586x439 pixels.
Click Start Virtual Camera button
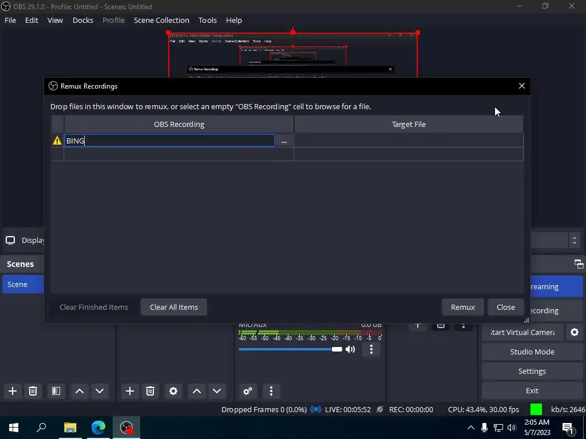(522, 332)
